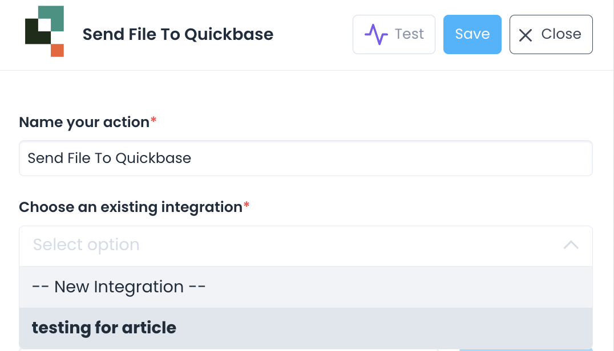Click the "Send File To Quickbase" header title
Screen dimensions: 614x351
point(178,34)
